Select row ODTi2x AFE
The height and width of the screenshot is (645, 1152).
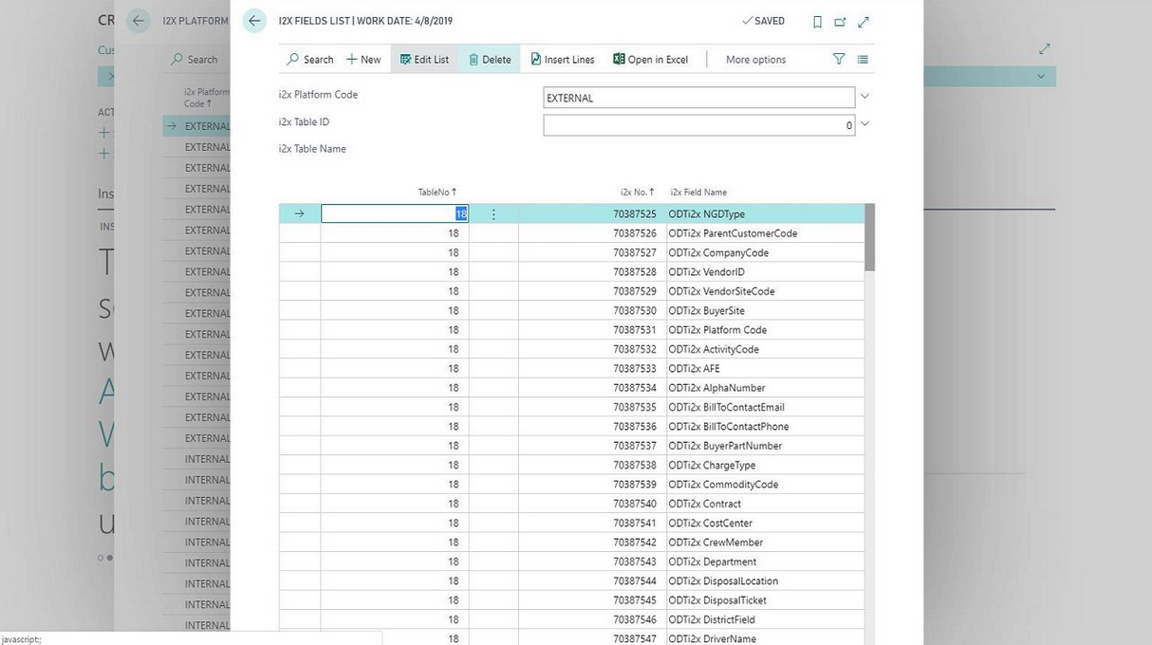tap(571, 368)
